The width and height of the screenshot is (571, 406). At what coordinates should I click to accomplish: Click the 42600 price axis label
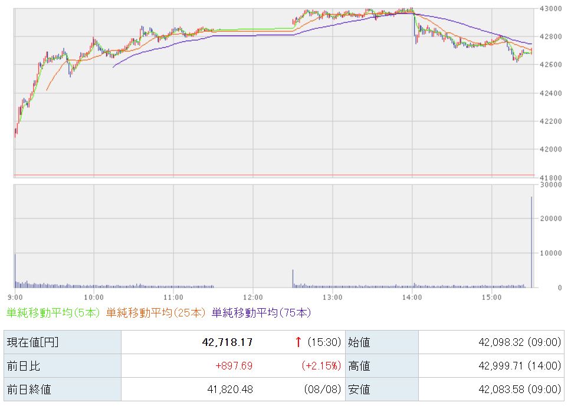[550, 64]
